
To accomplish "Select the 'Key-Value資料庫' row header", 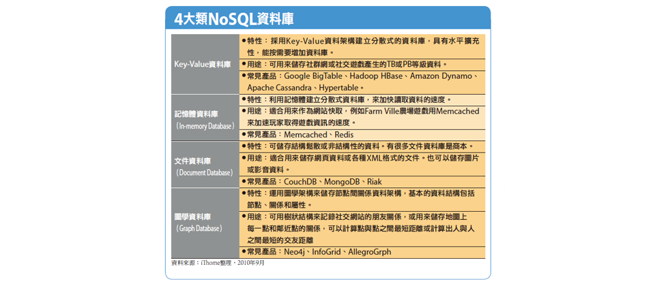I will [203, 64].
